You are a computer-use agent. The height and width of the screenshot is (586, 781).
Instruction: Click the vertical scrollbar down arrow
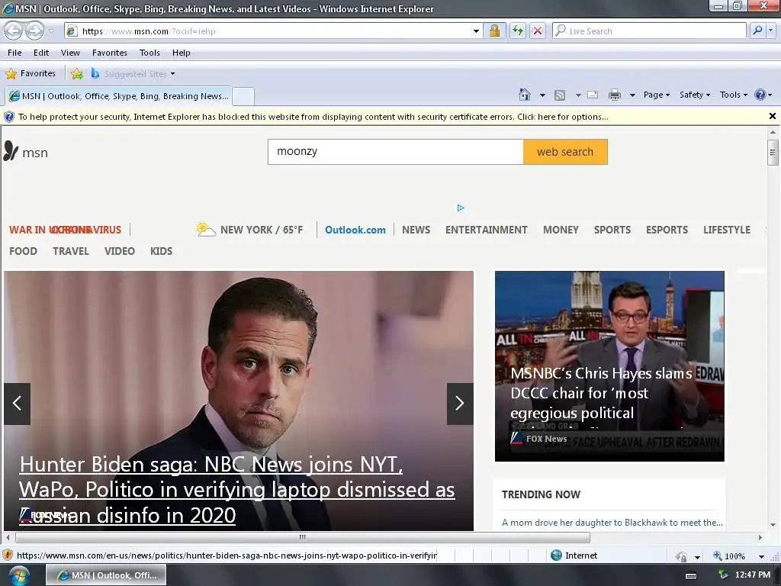[x=773, y=525]
